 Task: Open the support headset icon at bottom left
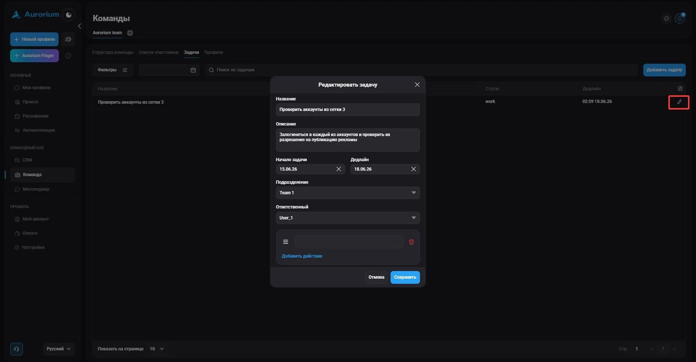point(16,349)
